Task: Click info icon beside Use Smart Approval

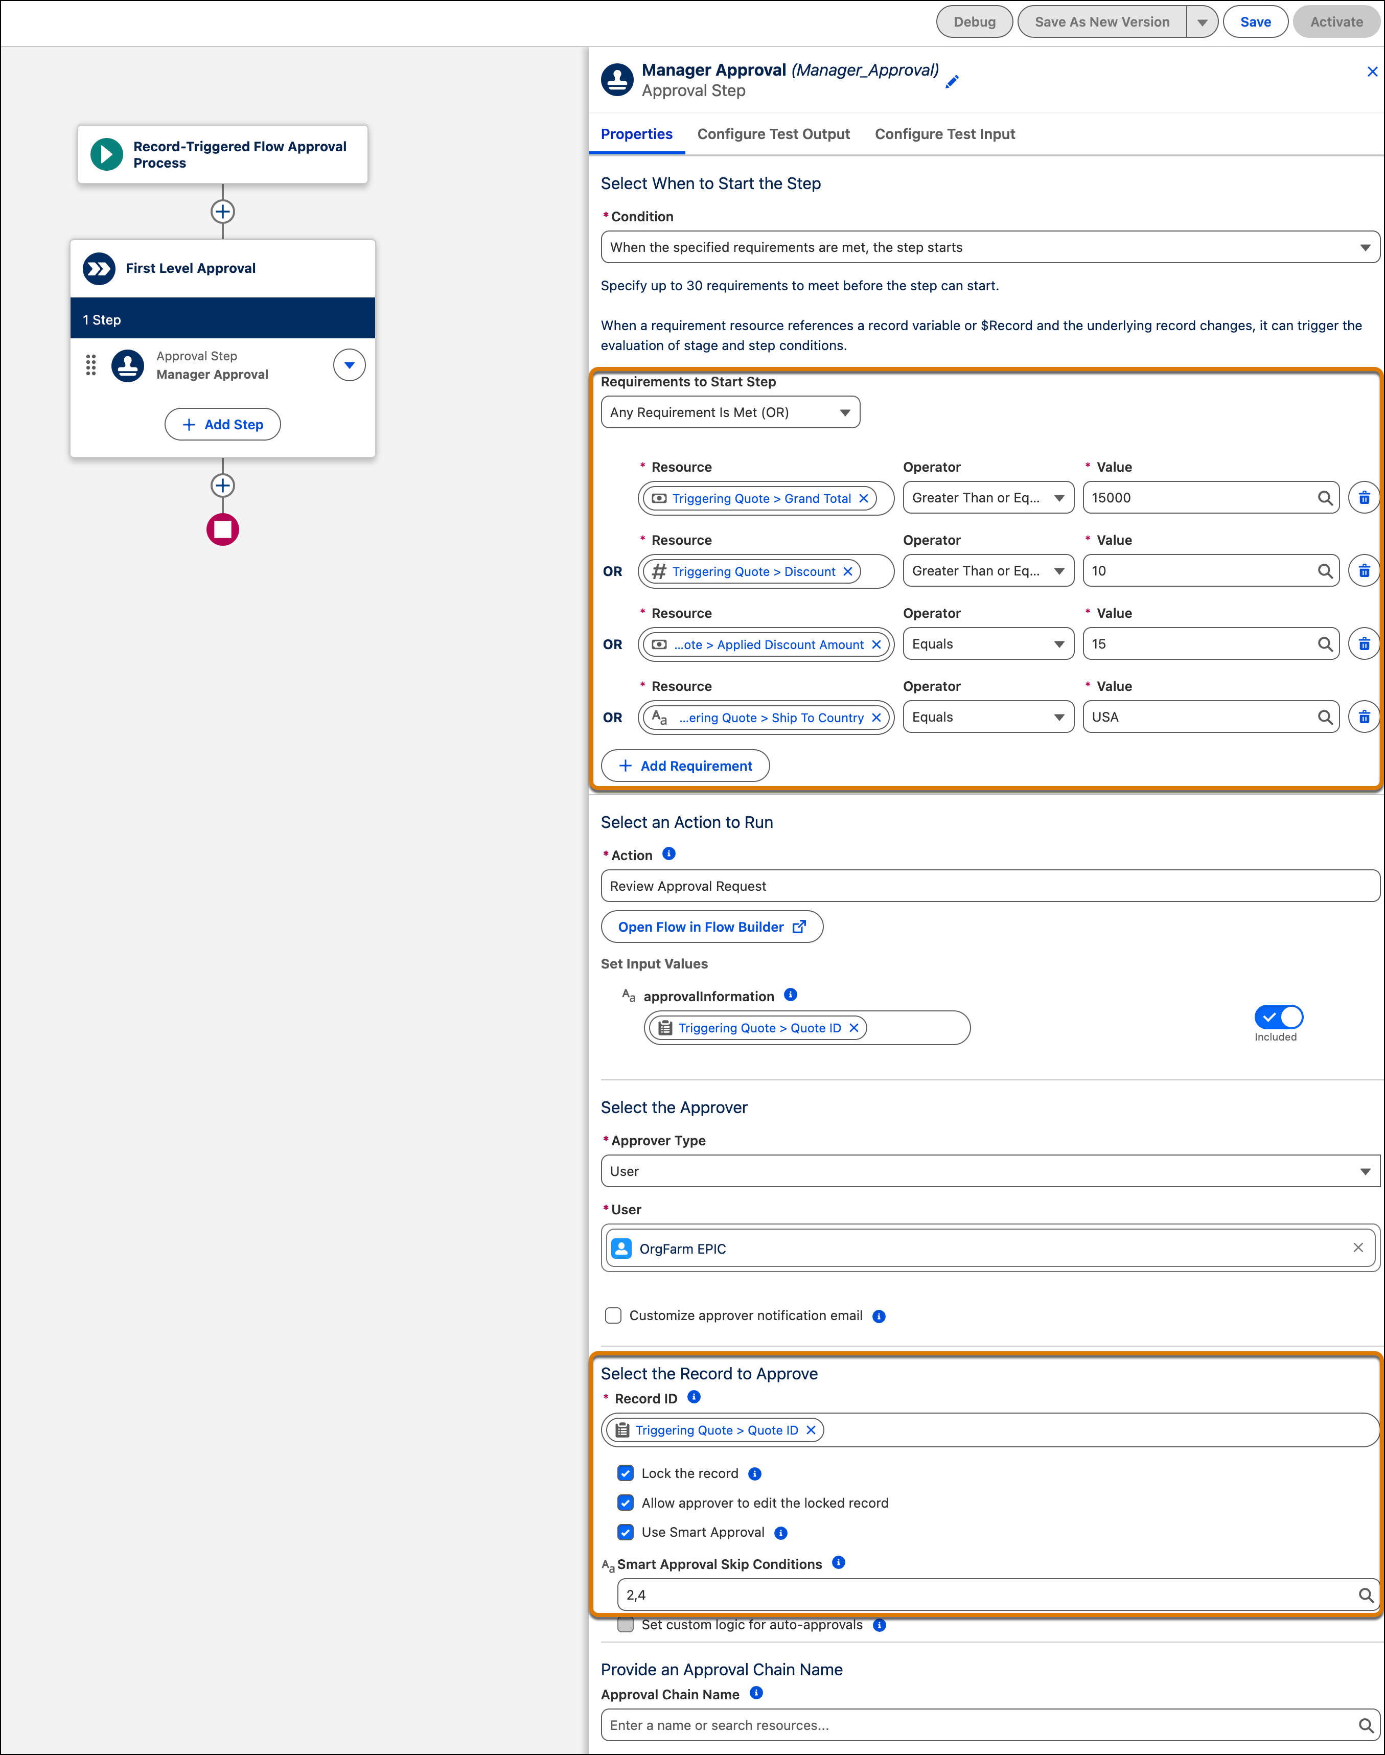Action: [781, 1533]
